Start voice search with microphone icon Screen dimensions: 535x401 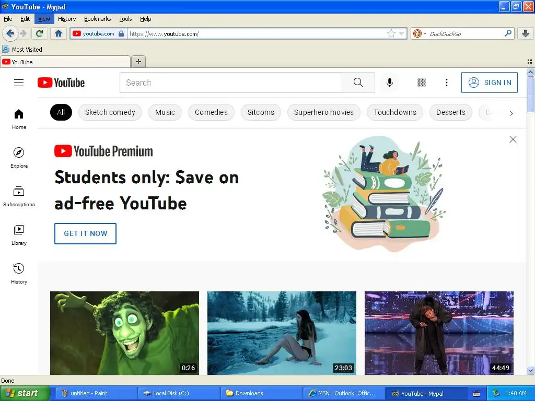click(390, 82)
